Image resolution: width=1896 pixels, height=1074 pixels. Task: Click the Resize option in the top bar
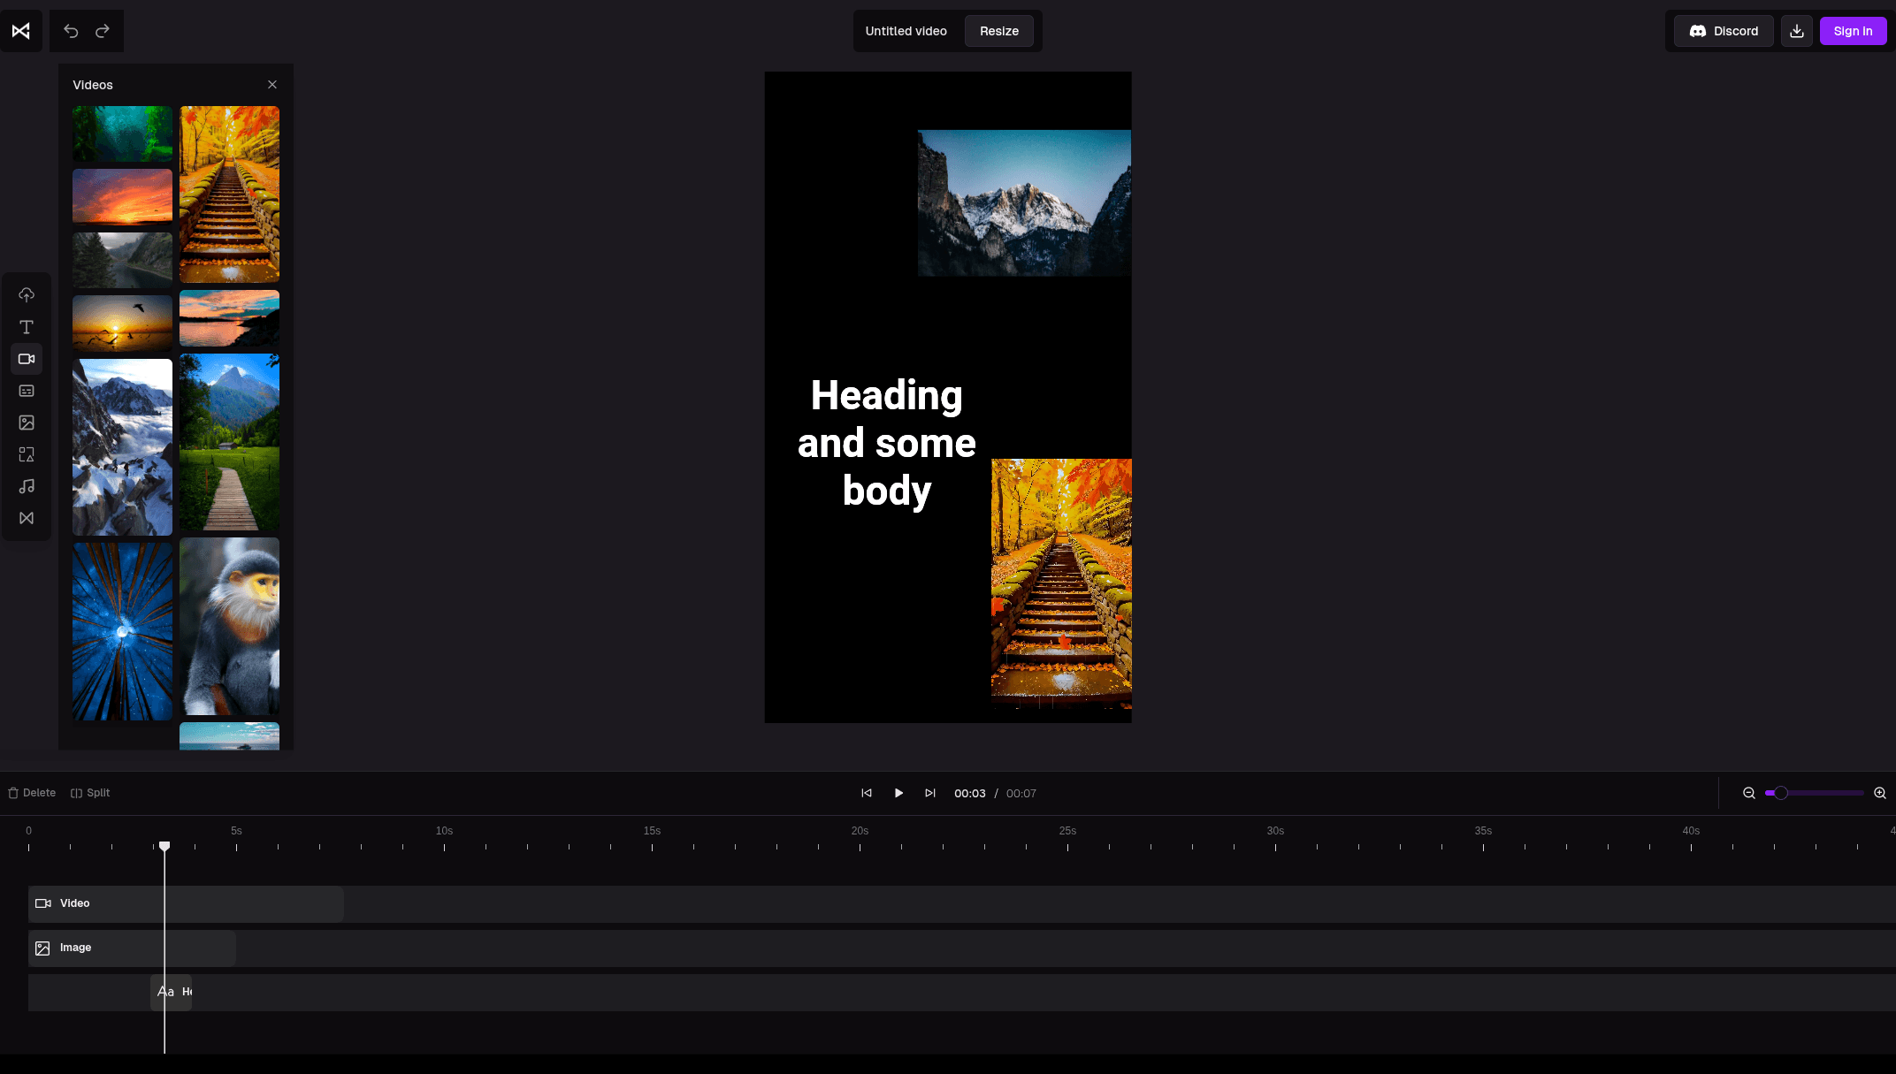999,31
